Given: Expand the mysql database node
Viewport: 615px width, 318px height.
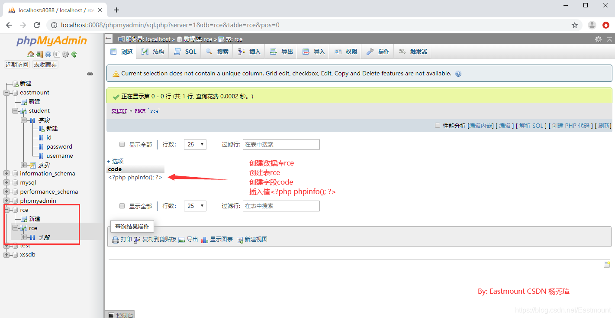Looking at the screenshot, I should coord(6,182).
